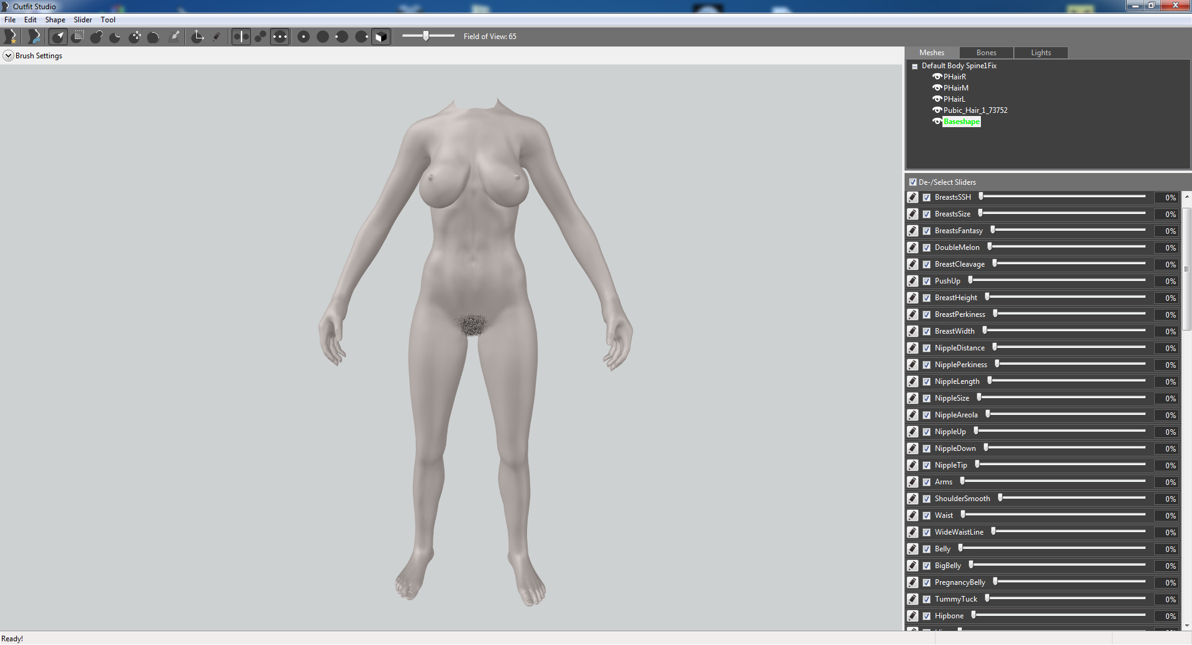
Task: Toggle the BigBelly checkbox
Action: pos(927,566)
